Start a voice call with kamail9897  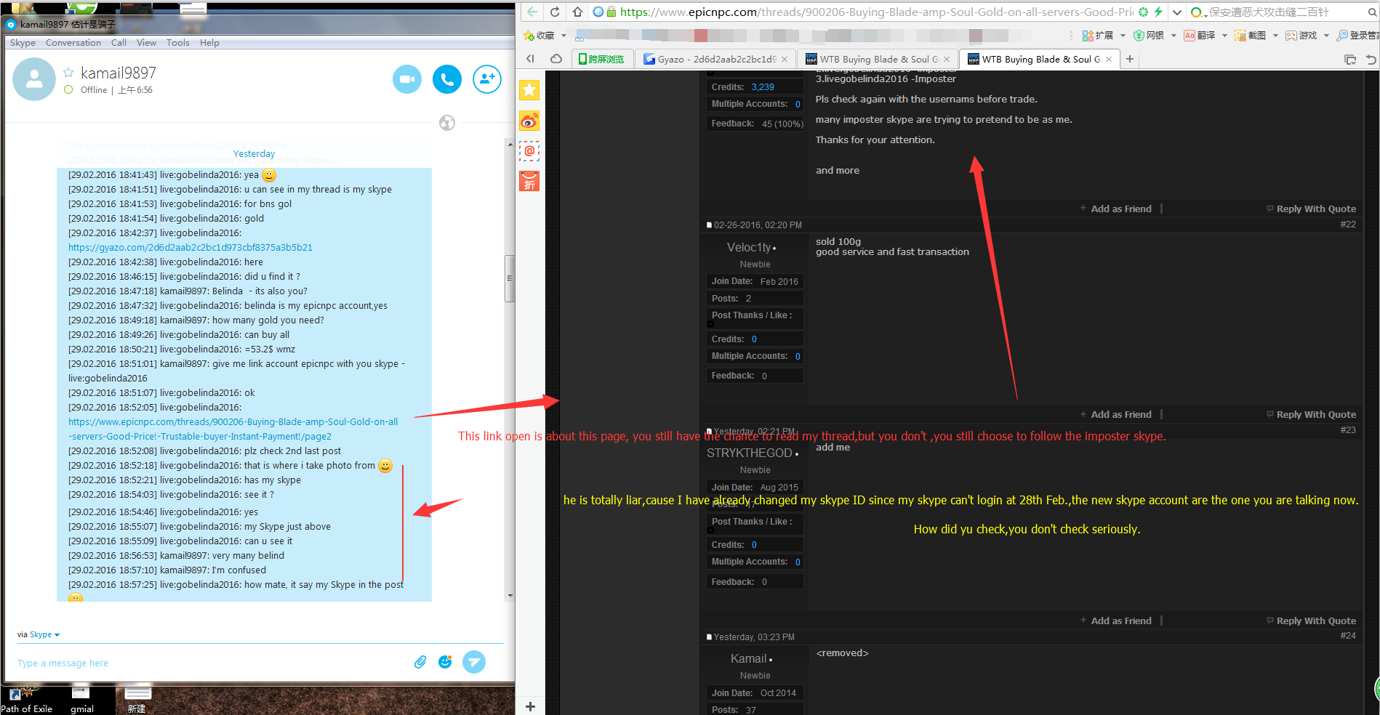pos(447,79)
